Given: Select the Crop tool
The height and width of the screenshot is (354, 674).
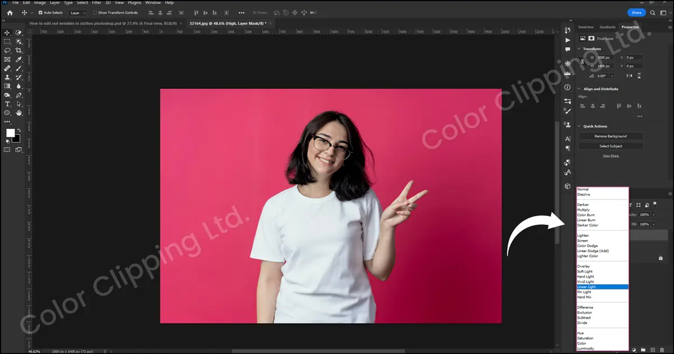Looking at the screenshot, I should click(x=19, y=51).
